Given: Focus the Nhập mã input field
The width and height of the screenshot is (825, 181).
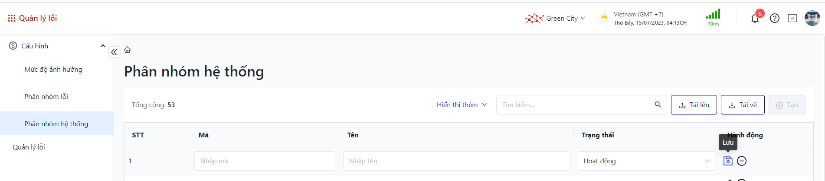Looking at the screenshot, I should (265, 161).
